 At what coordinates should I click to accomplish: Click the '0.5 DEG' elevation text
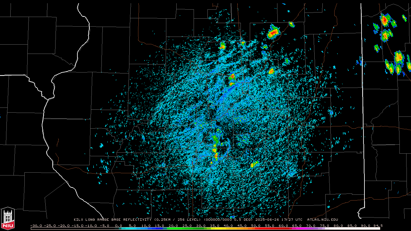tap(244, 220)
